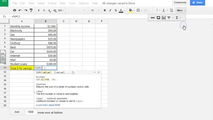Toggle bold formatting
This screenshot has height=120, width=213.
pyautogui.click(x=105, y=10)
